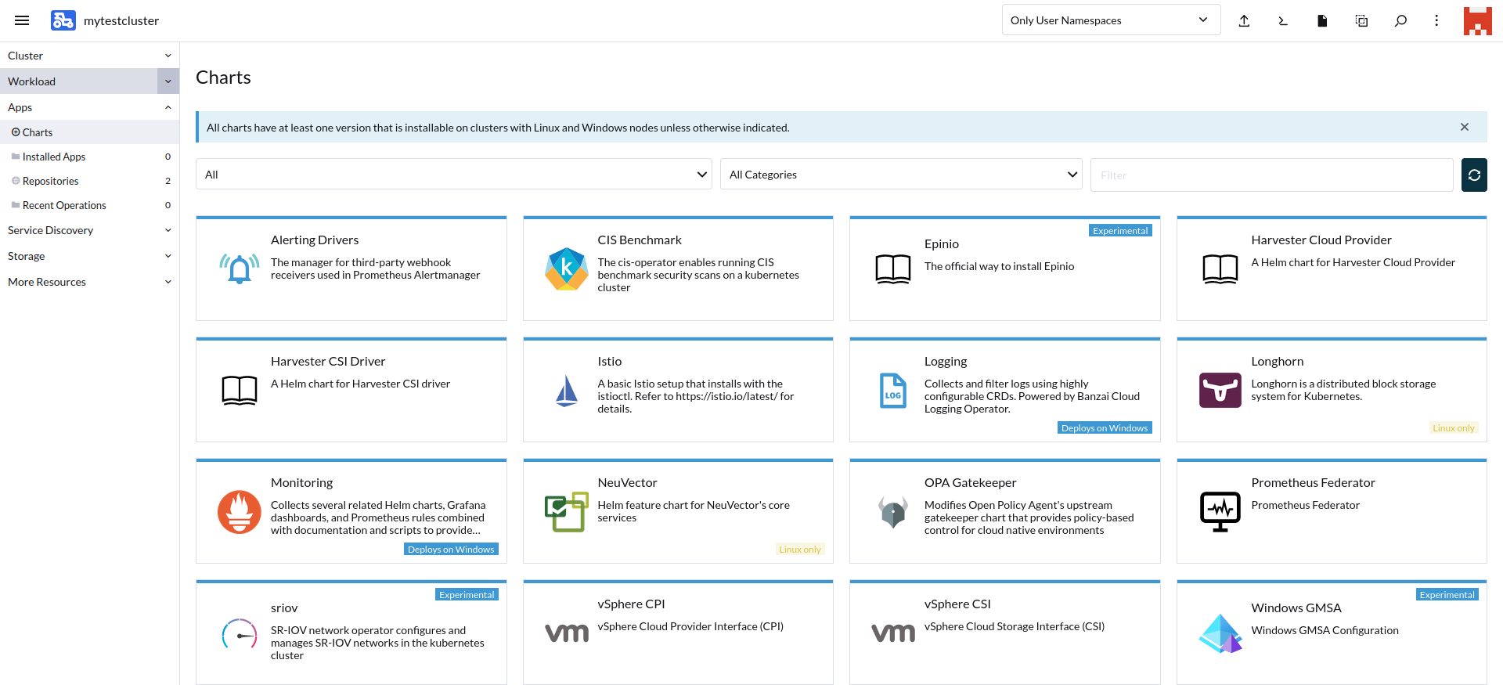The height and width of the screenshot is (685, 1503).
Task: Open the Only User Namespaces dropdown
Action: tap(1110, 20)
